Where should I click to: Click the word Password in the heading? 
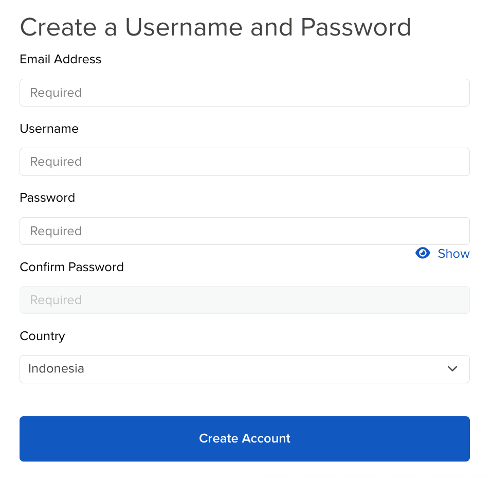point(356,27)
